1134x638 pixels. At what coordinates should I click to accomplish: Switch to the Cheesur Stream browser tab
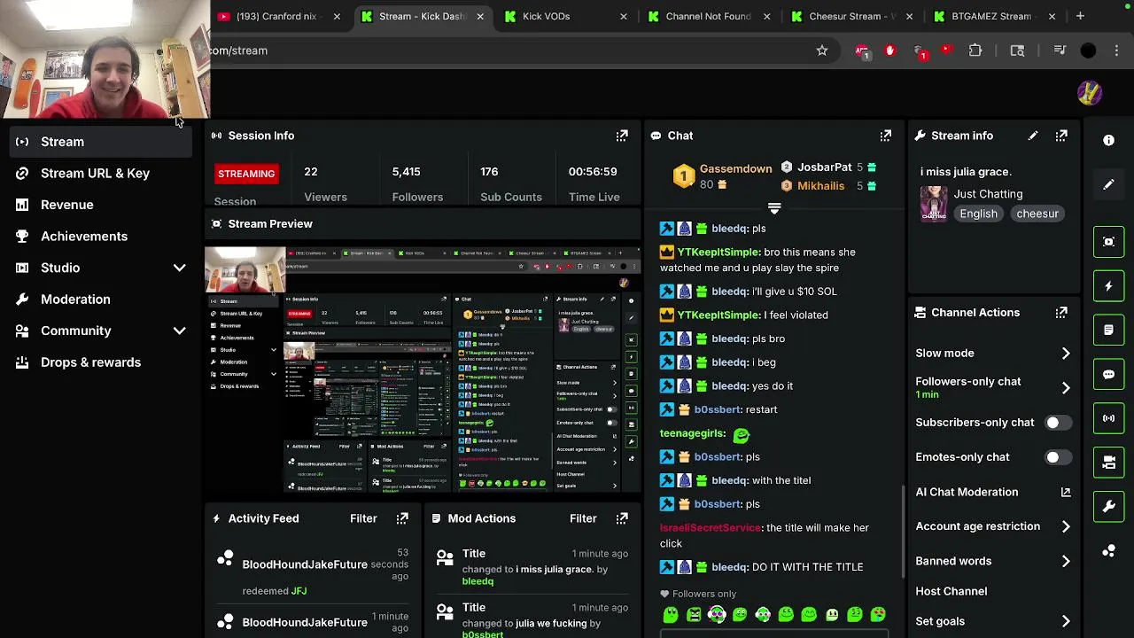point(850,16)
